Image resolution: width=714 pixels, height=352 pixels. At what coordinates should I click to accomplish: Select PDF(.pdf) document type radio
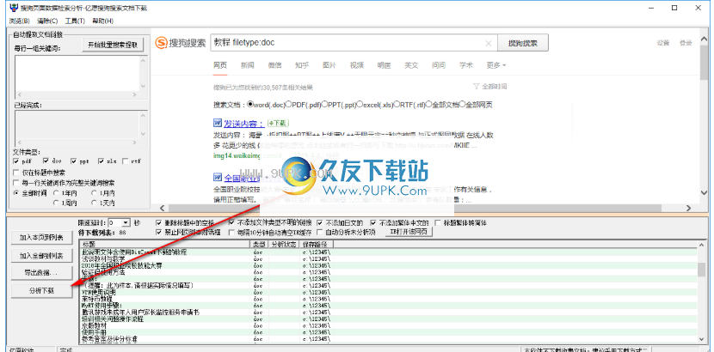click(x=288, y=105)
